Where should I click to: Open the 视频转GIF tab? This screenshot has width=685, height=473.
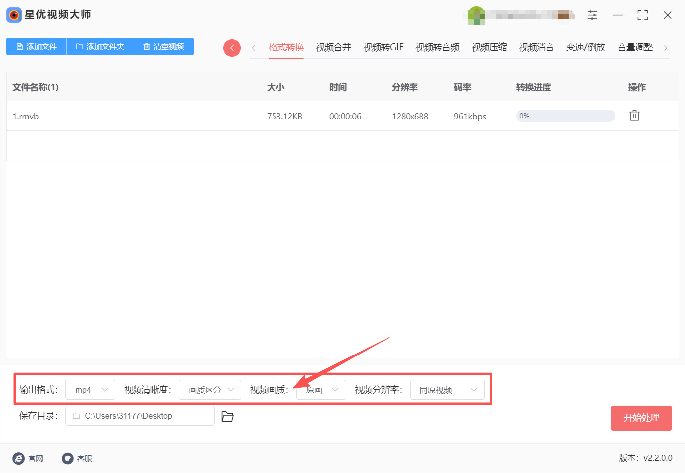(383, 47)
